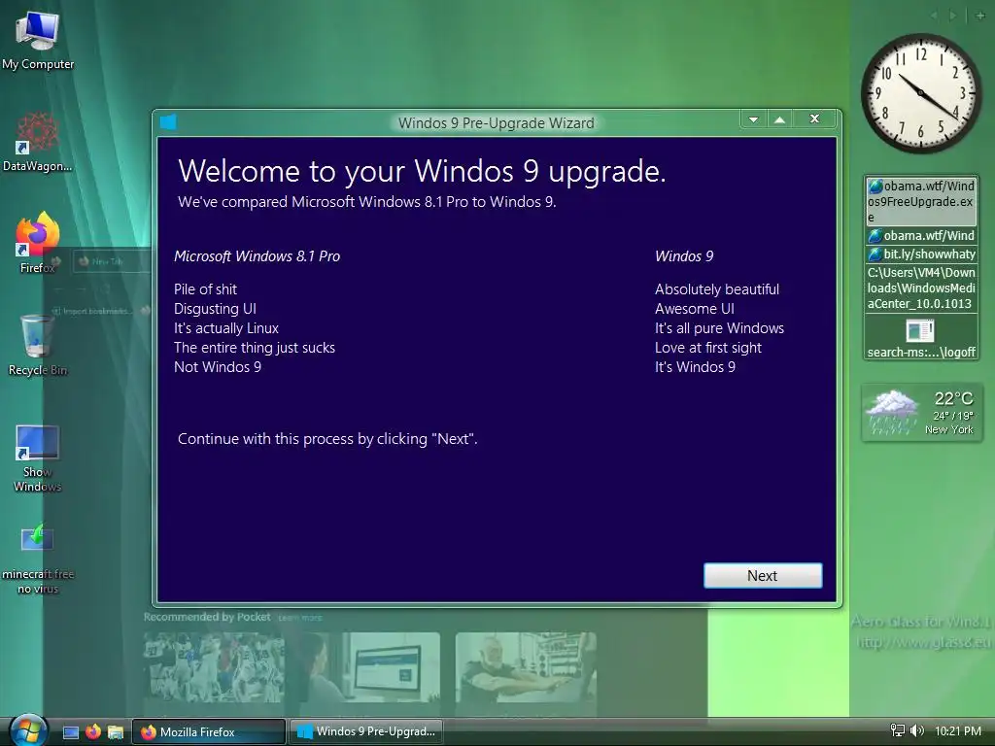The image size is (995, 746).
Task: Open the minecraft free no virus icon
Action: [x=38, y=559]
